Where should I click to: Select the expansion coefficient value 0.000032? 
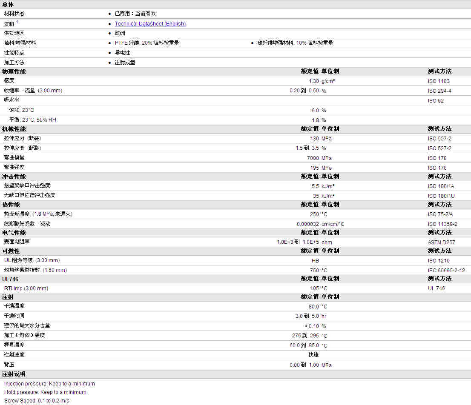[307, 224]
